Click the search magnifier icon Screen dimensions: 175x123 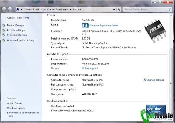[170, 10]
